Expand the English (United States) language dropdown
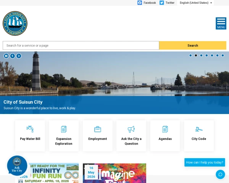The width and height of the screenshot is (229, 183). (x=196, y=3)
